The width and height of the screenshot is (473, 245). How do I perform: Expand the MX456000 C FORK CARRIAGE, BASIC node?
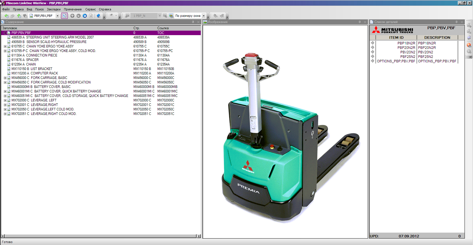(x=5, y=78)
